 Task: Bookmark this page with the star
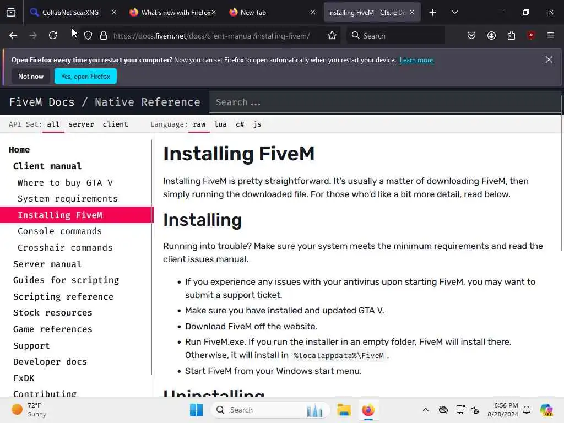pos(332,36)
